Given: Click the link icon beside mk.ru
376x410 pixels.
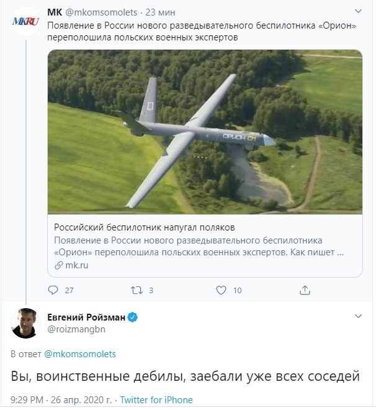Looking at the screenshot, I should point(59,265).
